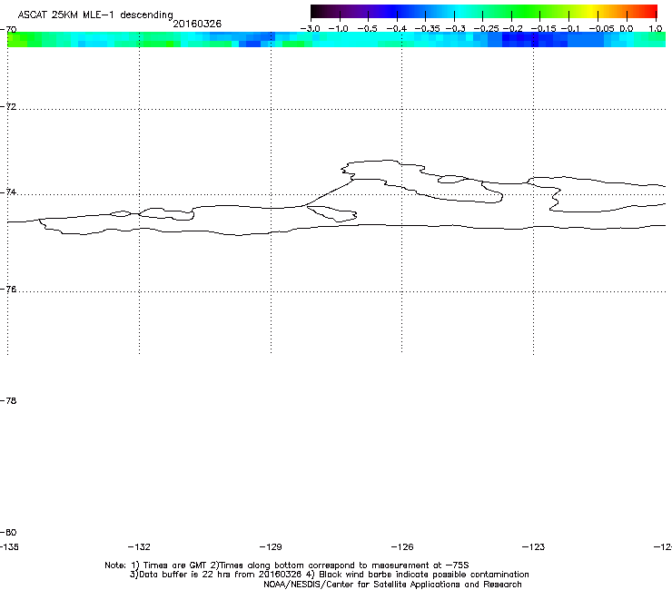Select the -0.5 color scale label
Image resolution: width=672 pixels, height=590 pixels.
(x=367, y=29)
